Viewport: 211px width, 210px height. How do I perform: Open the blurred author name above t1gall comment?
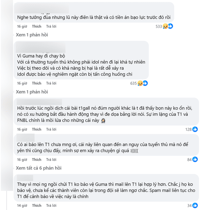tap(39, 102)
